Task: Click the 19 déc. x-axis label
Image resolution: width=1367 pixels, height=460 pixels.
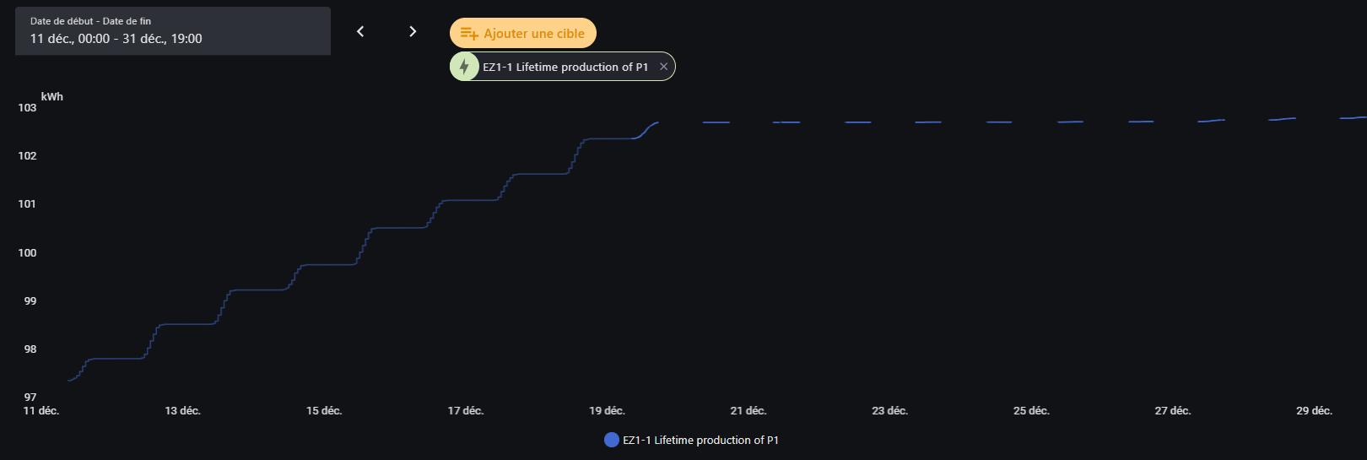Action: (x=607, y=411)
